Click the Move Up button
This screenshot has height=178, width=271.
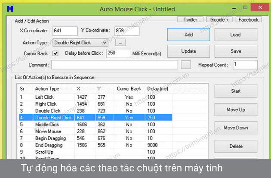coord(236,109)
